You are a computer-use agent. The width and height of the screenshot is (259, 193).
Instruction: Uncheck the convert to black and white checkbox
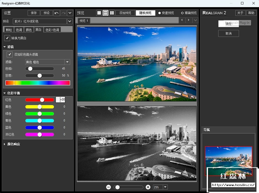[x=7, y=38]
